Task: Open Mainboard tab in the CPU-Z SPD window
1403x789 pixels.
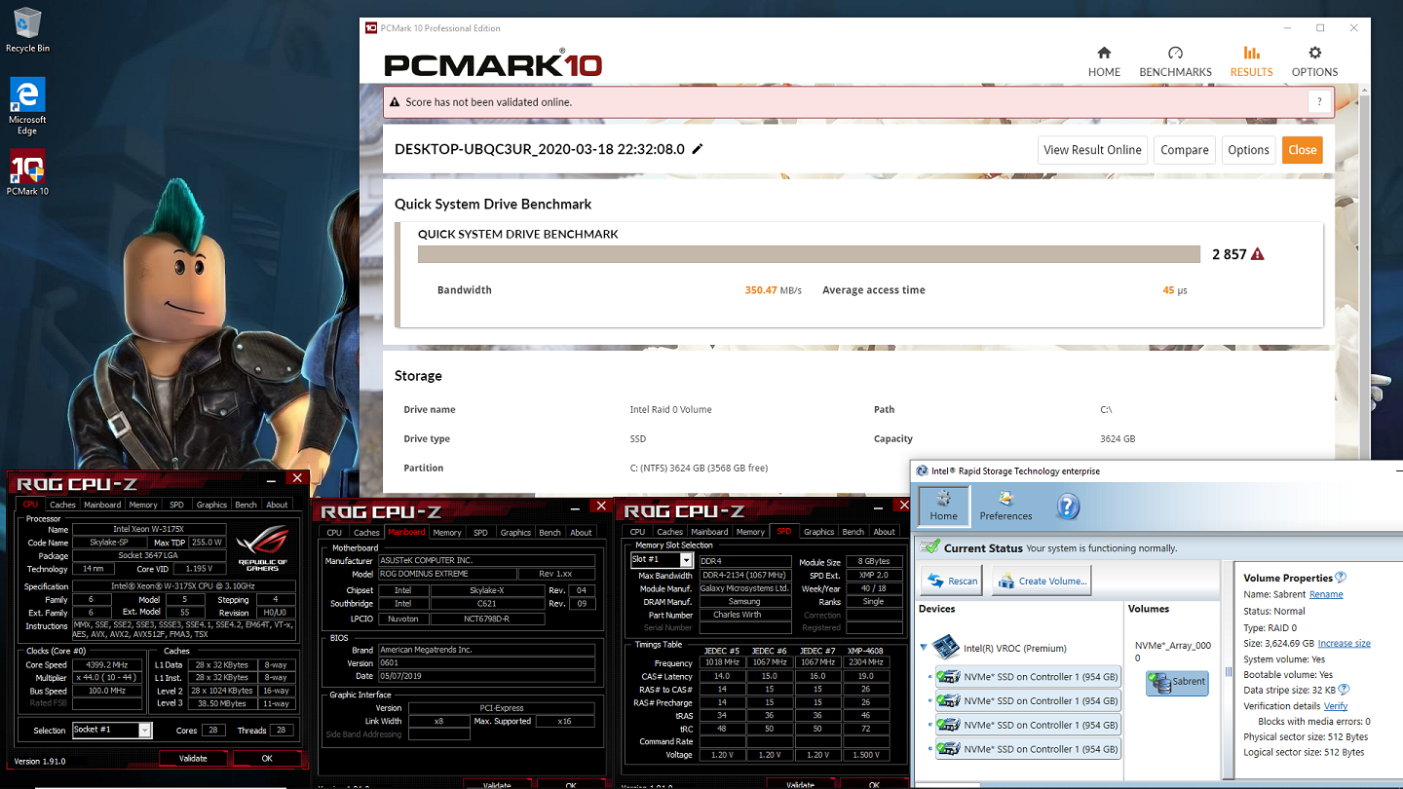Action: [x=709, y=531]
